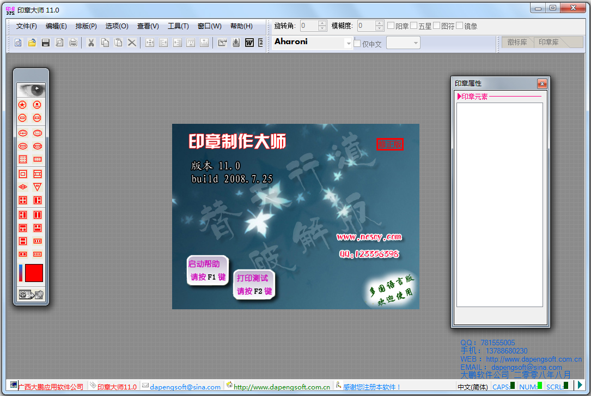Close the 印章属性 panel

(x=542, y=83)
